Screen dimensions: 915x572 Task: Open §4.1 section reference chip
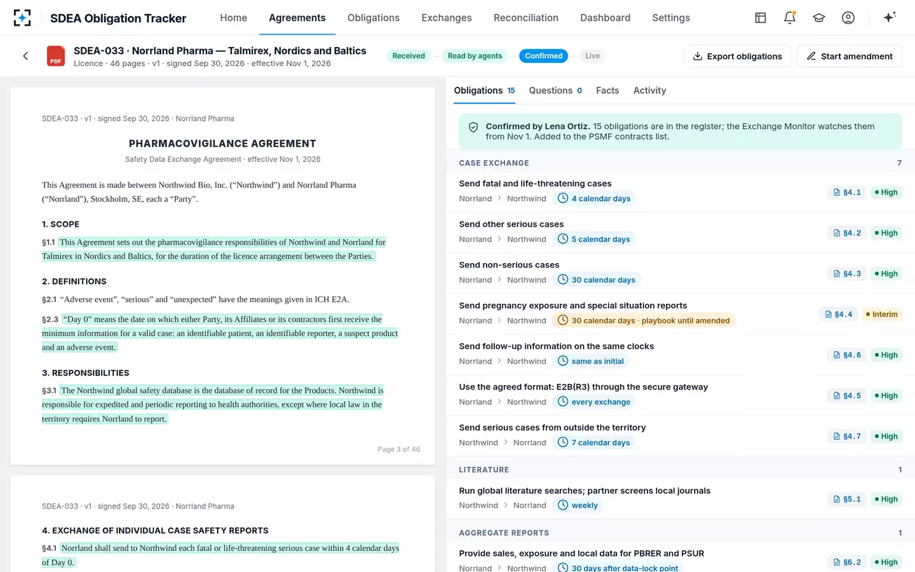pos(847,193)
